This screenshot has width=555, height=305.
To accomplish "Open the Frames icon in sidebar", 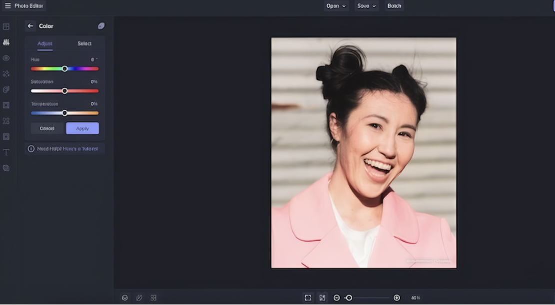I will coord(6,105).
